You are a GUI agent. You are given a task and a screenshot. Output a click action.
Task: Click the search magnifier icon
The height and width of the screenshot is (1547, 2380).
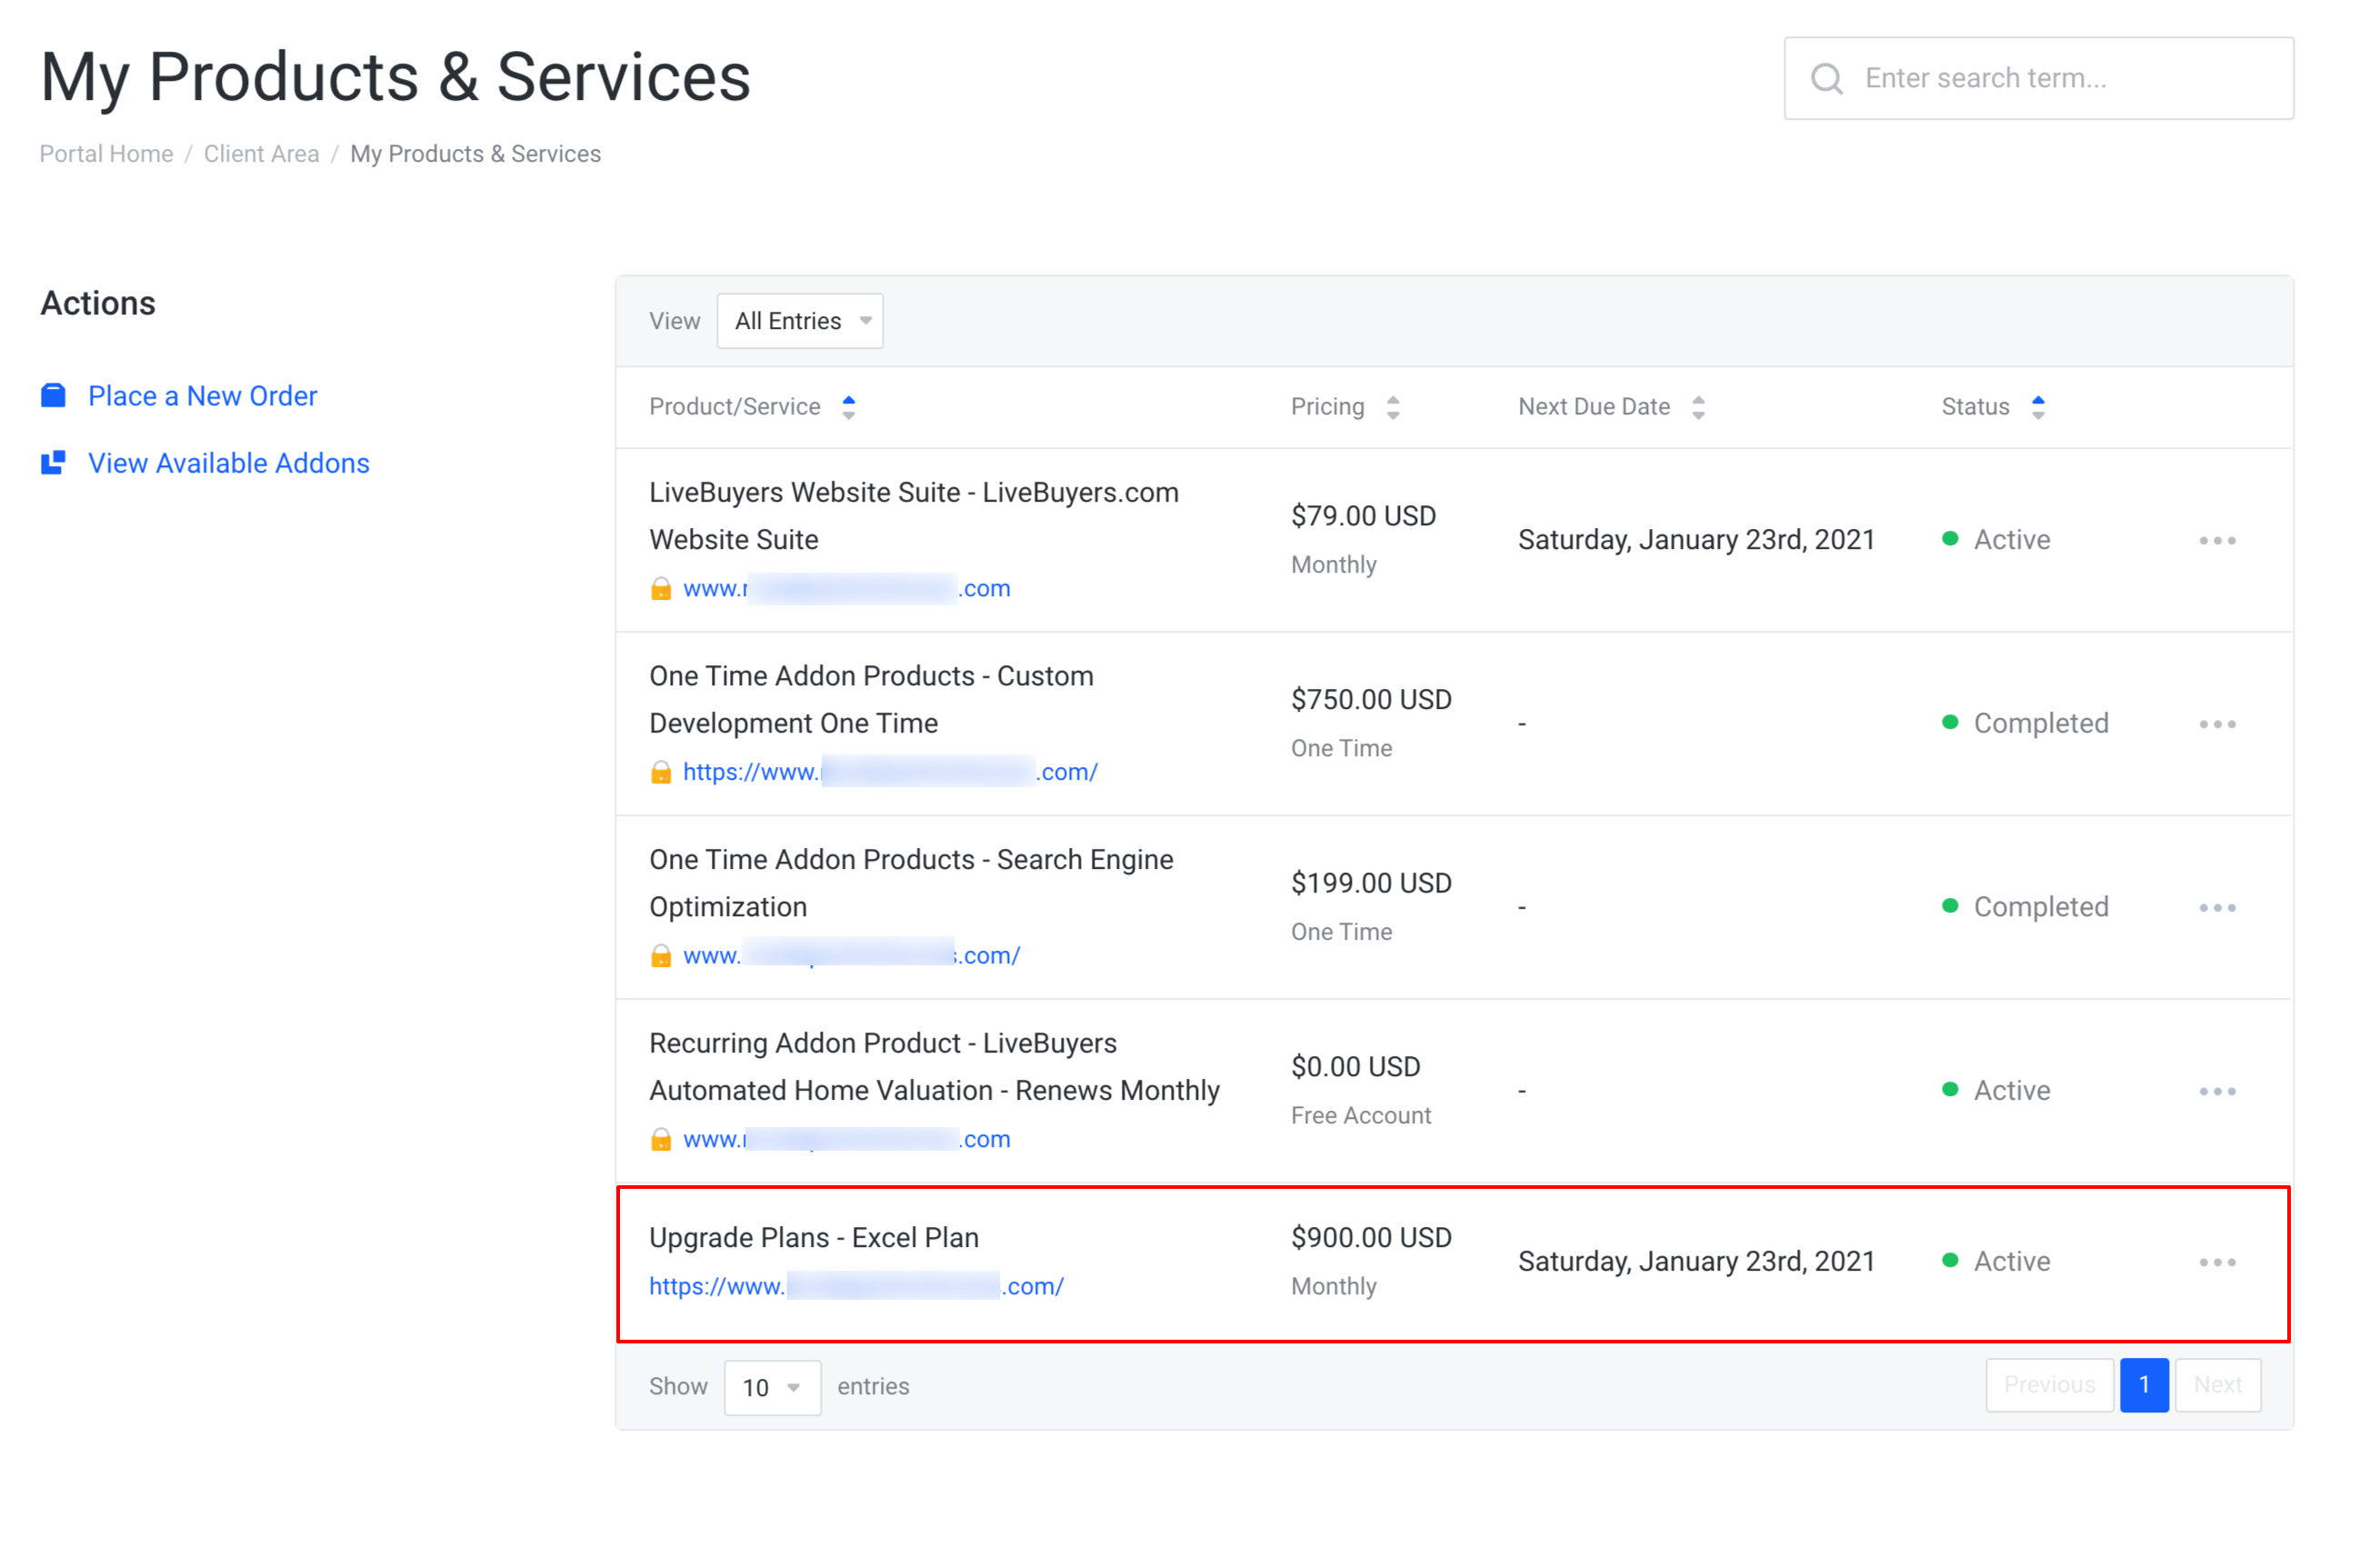1826,78
